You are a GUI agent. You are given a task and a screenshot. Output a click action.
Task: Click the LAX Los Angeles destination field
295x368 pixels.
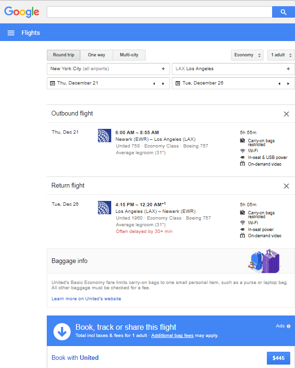coord(233,69)
